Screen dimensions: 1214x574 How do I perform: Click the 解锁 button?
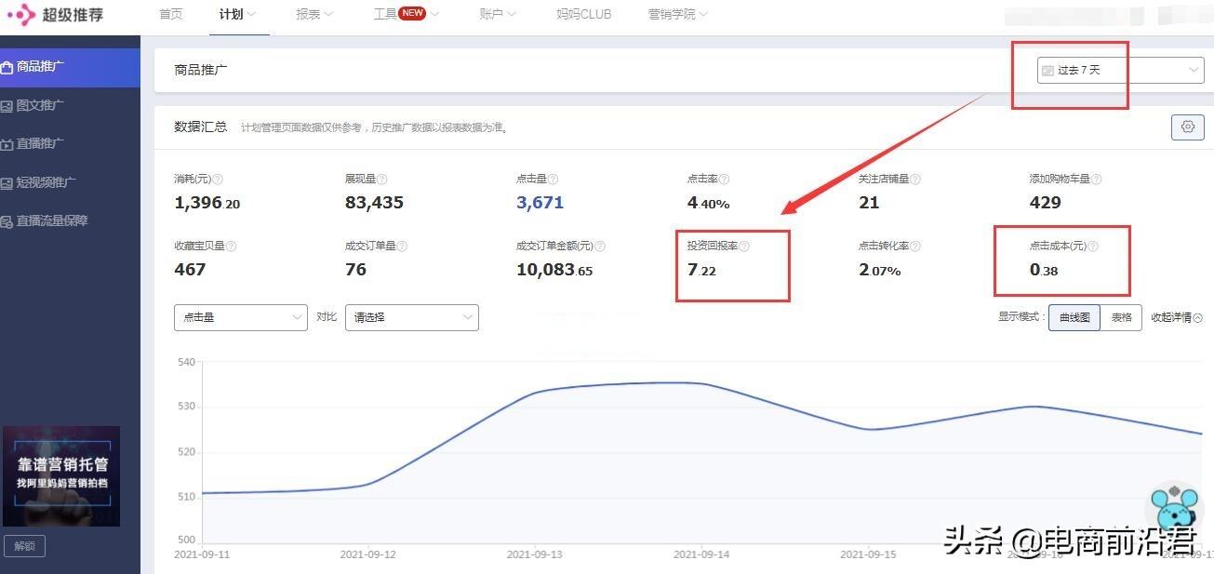(24, 546)
